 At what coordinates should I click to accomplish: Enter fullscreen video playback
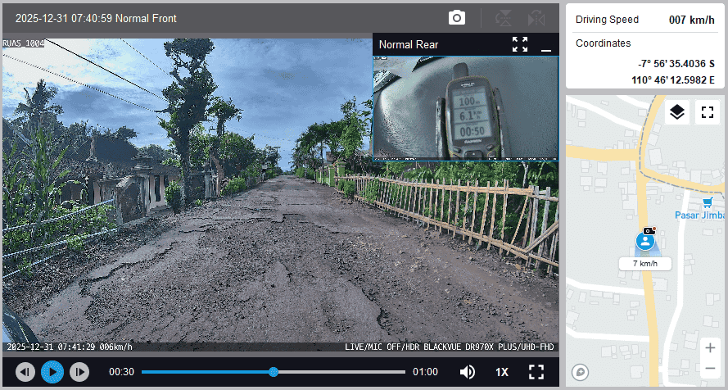click(536, 372)
